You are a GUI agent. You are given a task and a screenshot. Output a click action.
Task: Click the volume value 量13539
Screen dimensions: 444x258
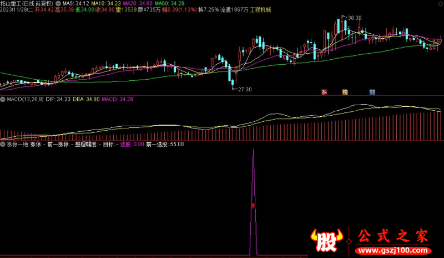[x=127, y=10]
